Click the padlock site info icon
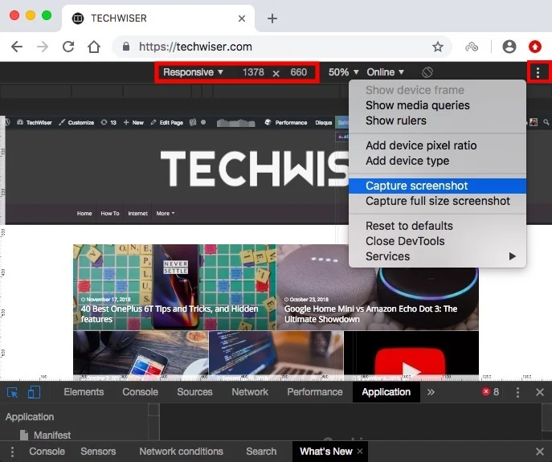This screenshot has height=462, width=552. (x=126, y=47)
